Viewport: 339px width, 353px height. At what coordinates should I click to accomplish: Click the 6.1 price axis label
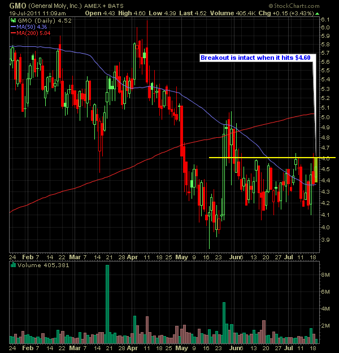325,19
